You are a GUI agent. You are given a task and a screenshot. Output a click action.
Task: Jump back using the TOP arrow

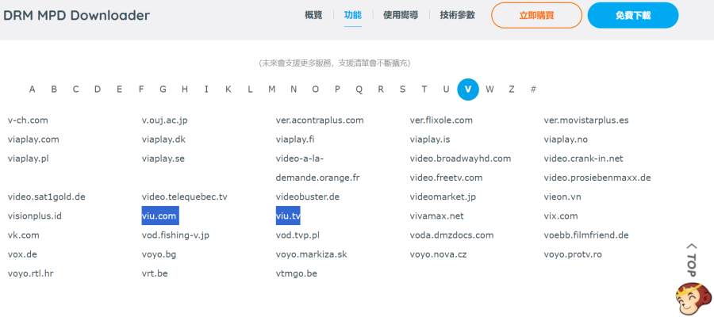pos(692,259)
